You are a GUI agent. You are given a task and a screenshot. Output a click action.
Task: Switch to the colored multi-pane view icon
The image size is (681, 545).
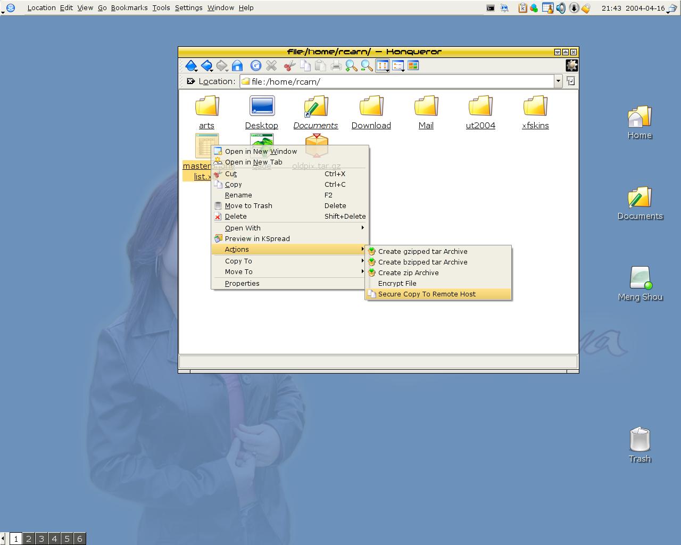point(413,65)
